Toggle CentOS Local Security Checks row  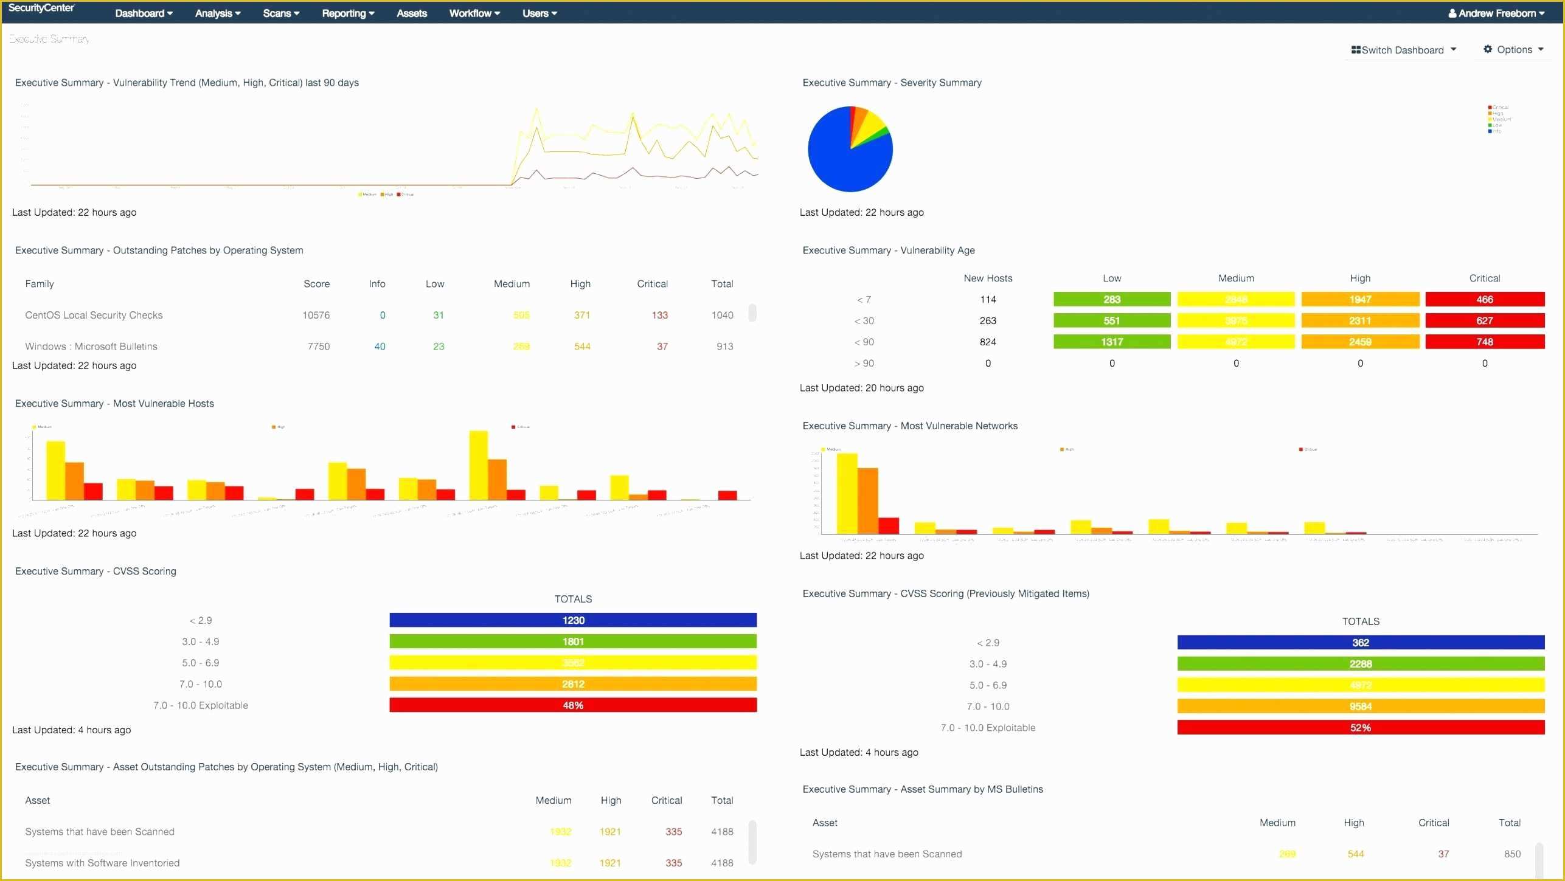click(x=94, y=315)
